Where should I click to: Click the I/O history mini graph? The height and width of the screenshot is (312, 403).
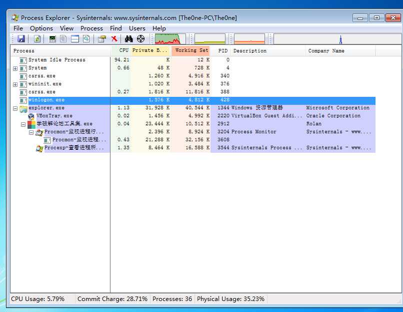pos(337,39)
